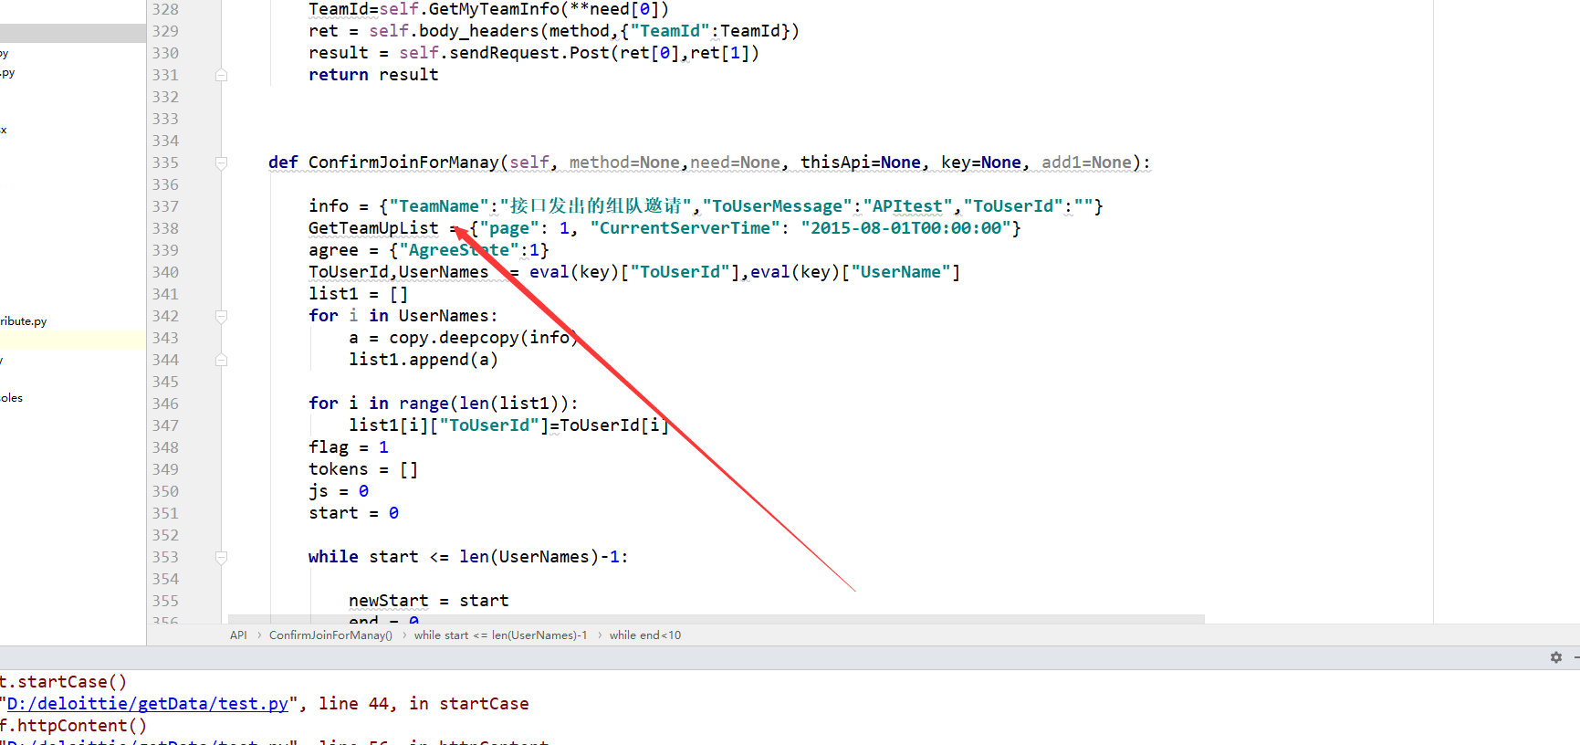Click 'return result' on line 331
This screenshot has height=745, width=1580.
point(373,75)
